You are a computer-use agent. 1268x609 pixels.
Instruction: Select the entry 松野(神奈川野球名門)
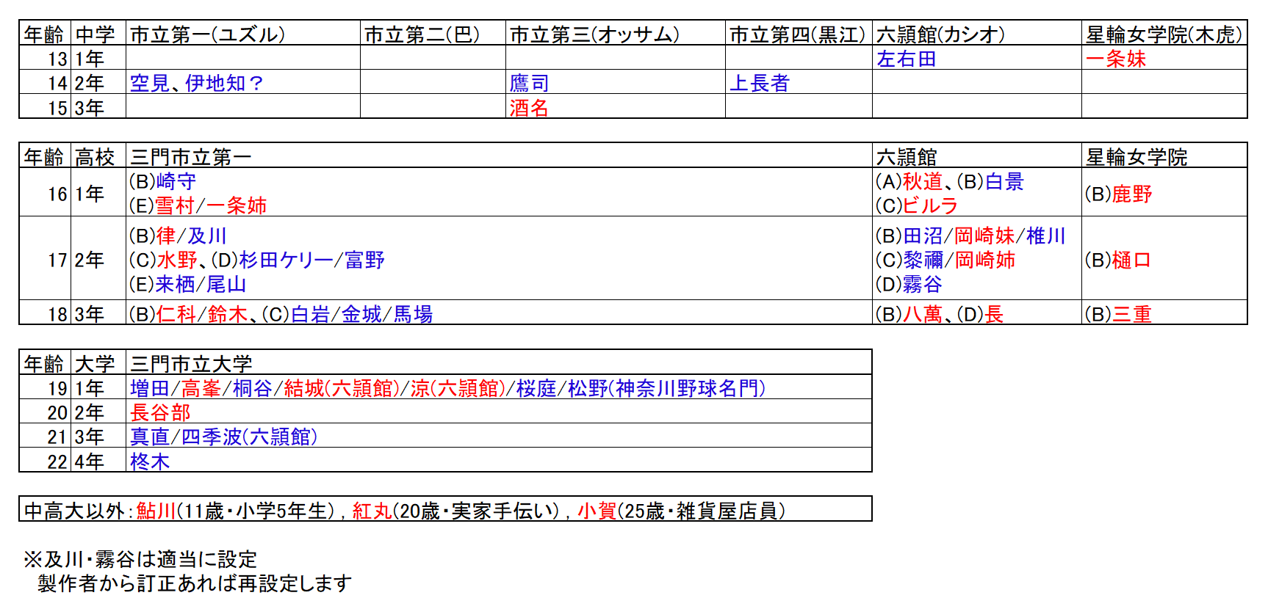(x=666, y=388)
